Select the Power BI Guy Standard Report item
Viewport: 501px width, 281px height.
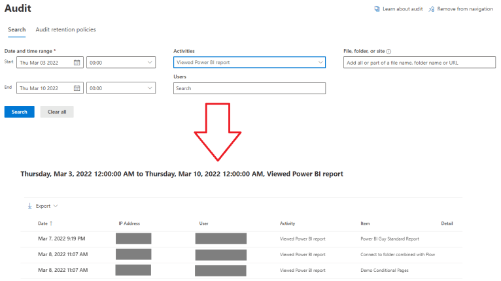(390, 239)
